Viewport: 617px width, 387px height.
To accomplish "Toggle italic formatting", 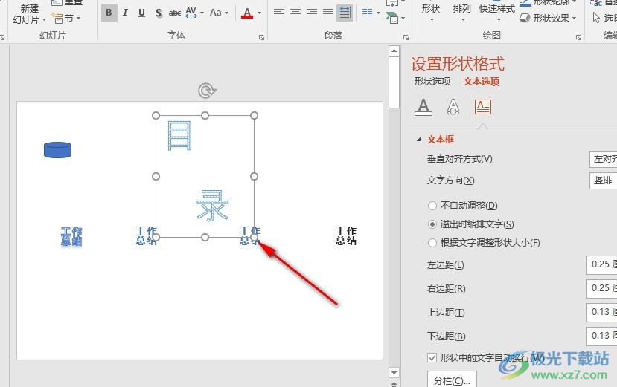I will coord(125,13).
